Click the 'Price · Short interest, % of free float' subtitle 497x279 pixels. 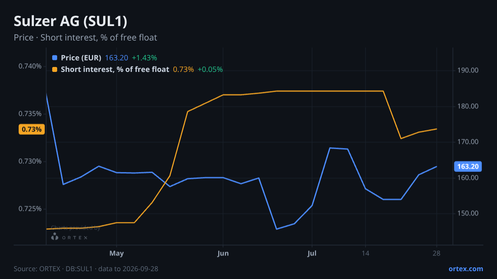point(85,38)
